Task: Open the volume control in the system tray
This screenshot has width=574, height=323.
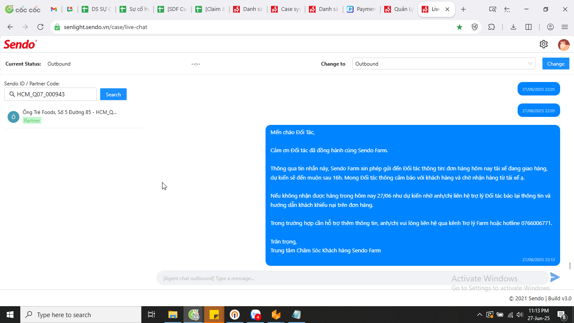Action: 520,315
